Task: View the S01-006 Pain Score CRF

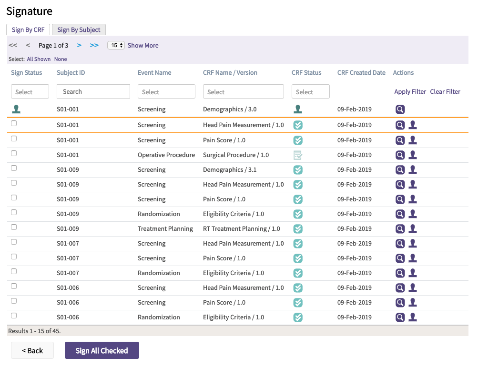Action: point(400,303)
